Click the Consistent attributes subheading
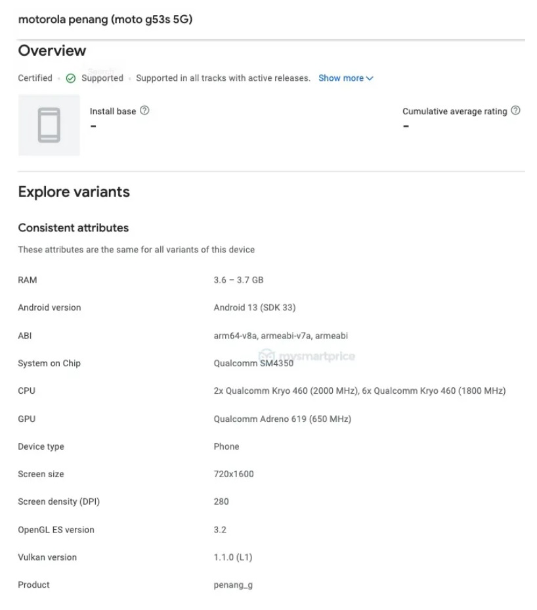The height and width of the screenshot is (610, 537). [x=73, y=228]
